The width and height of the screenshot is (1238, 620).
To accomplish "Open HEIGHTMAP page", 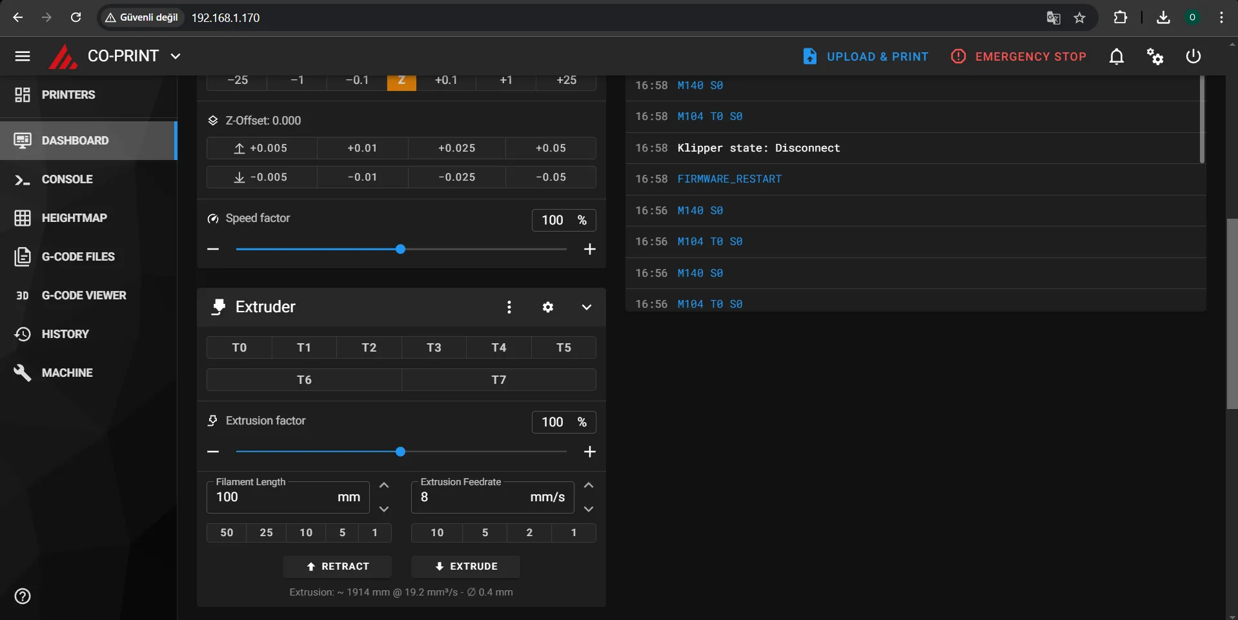I will click(x=88, y=217).
